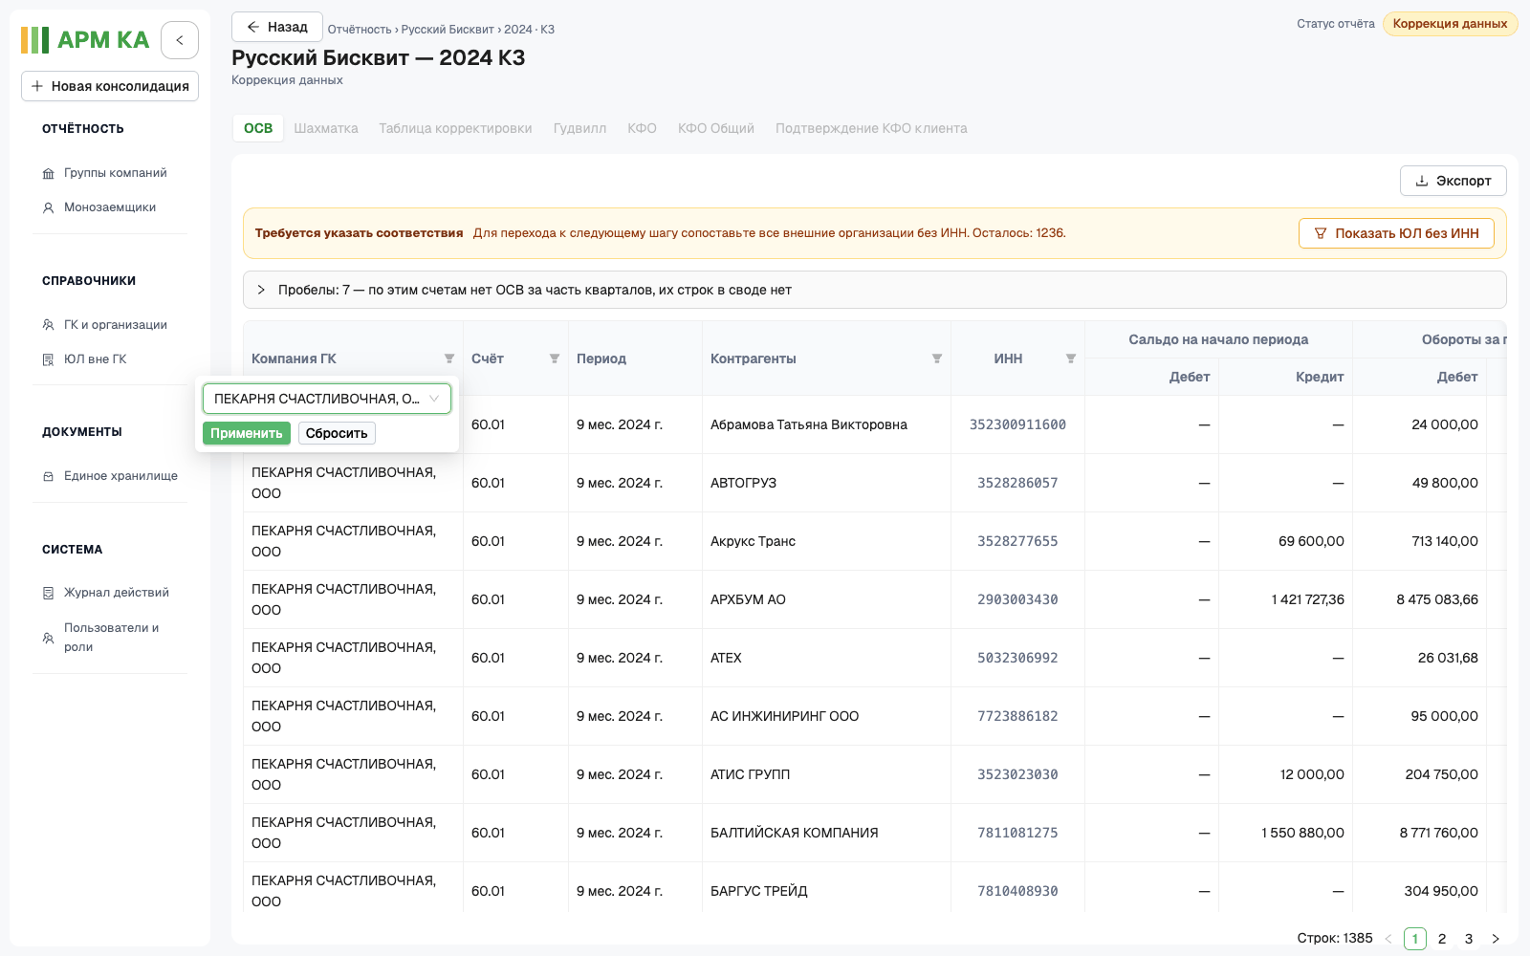Open the company filter dropdown ПЕКАРНЯ СЧАСТЛИВОЧНАЯ

[x=327, y=399]
